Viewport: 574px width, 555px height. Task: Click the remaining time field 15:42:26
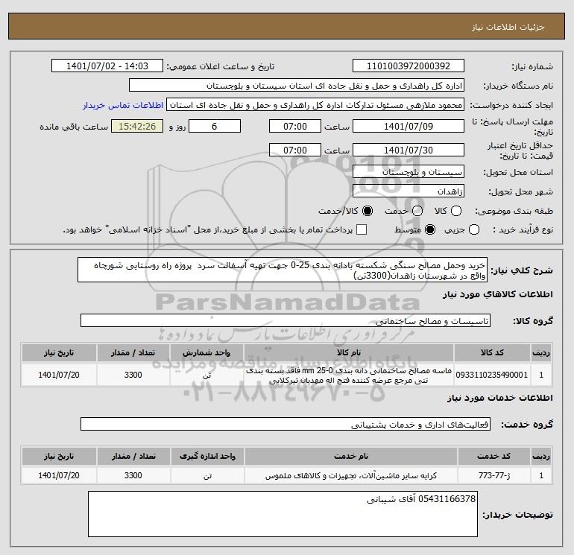pos(137,126)
